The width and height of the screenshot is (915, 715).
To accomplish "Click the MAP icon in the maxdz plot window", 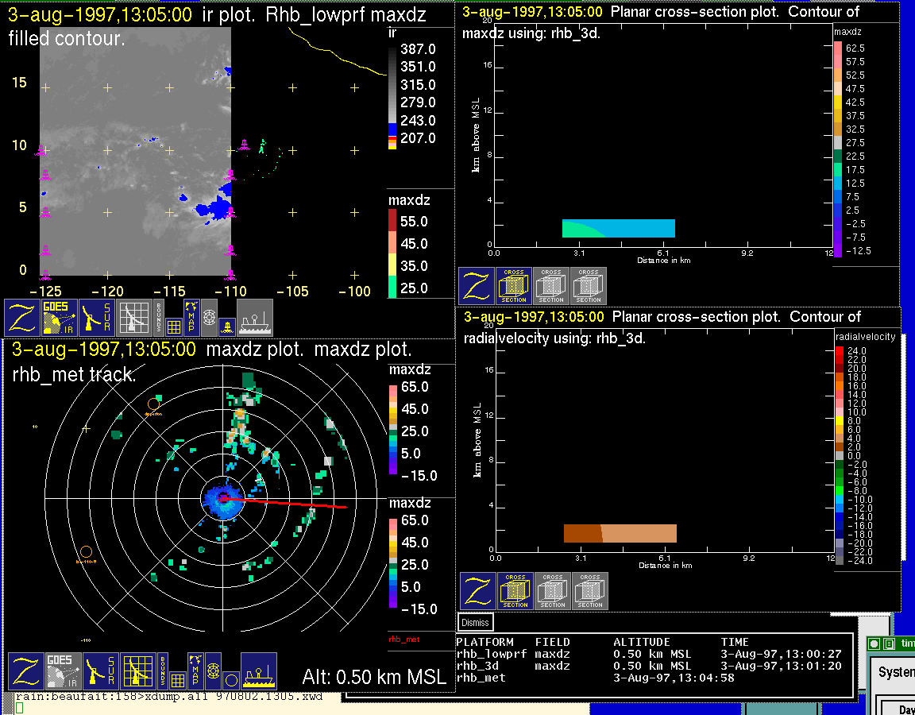I will click(193, 671).
